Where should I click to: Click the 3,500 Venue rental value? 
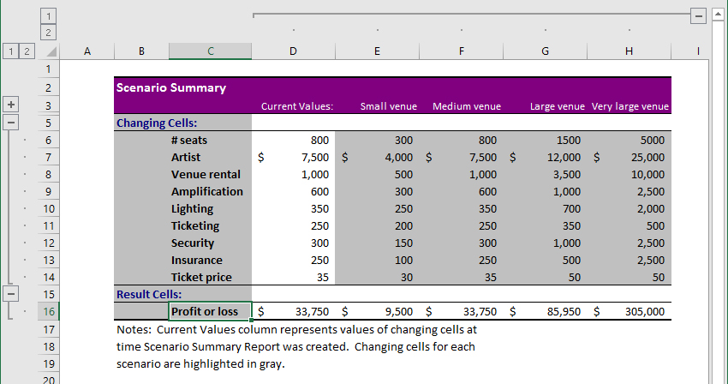566,174
